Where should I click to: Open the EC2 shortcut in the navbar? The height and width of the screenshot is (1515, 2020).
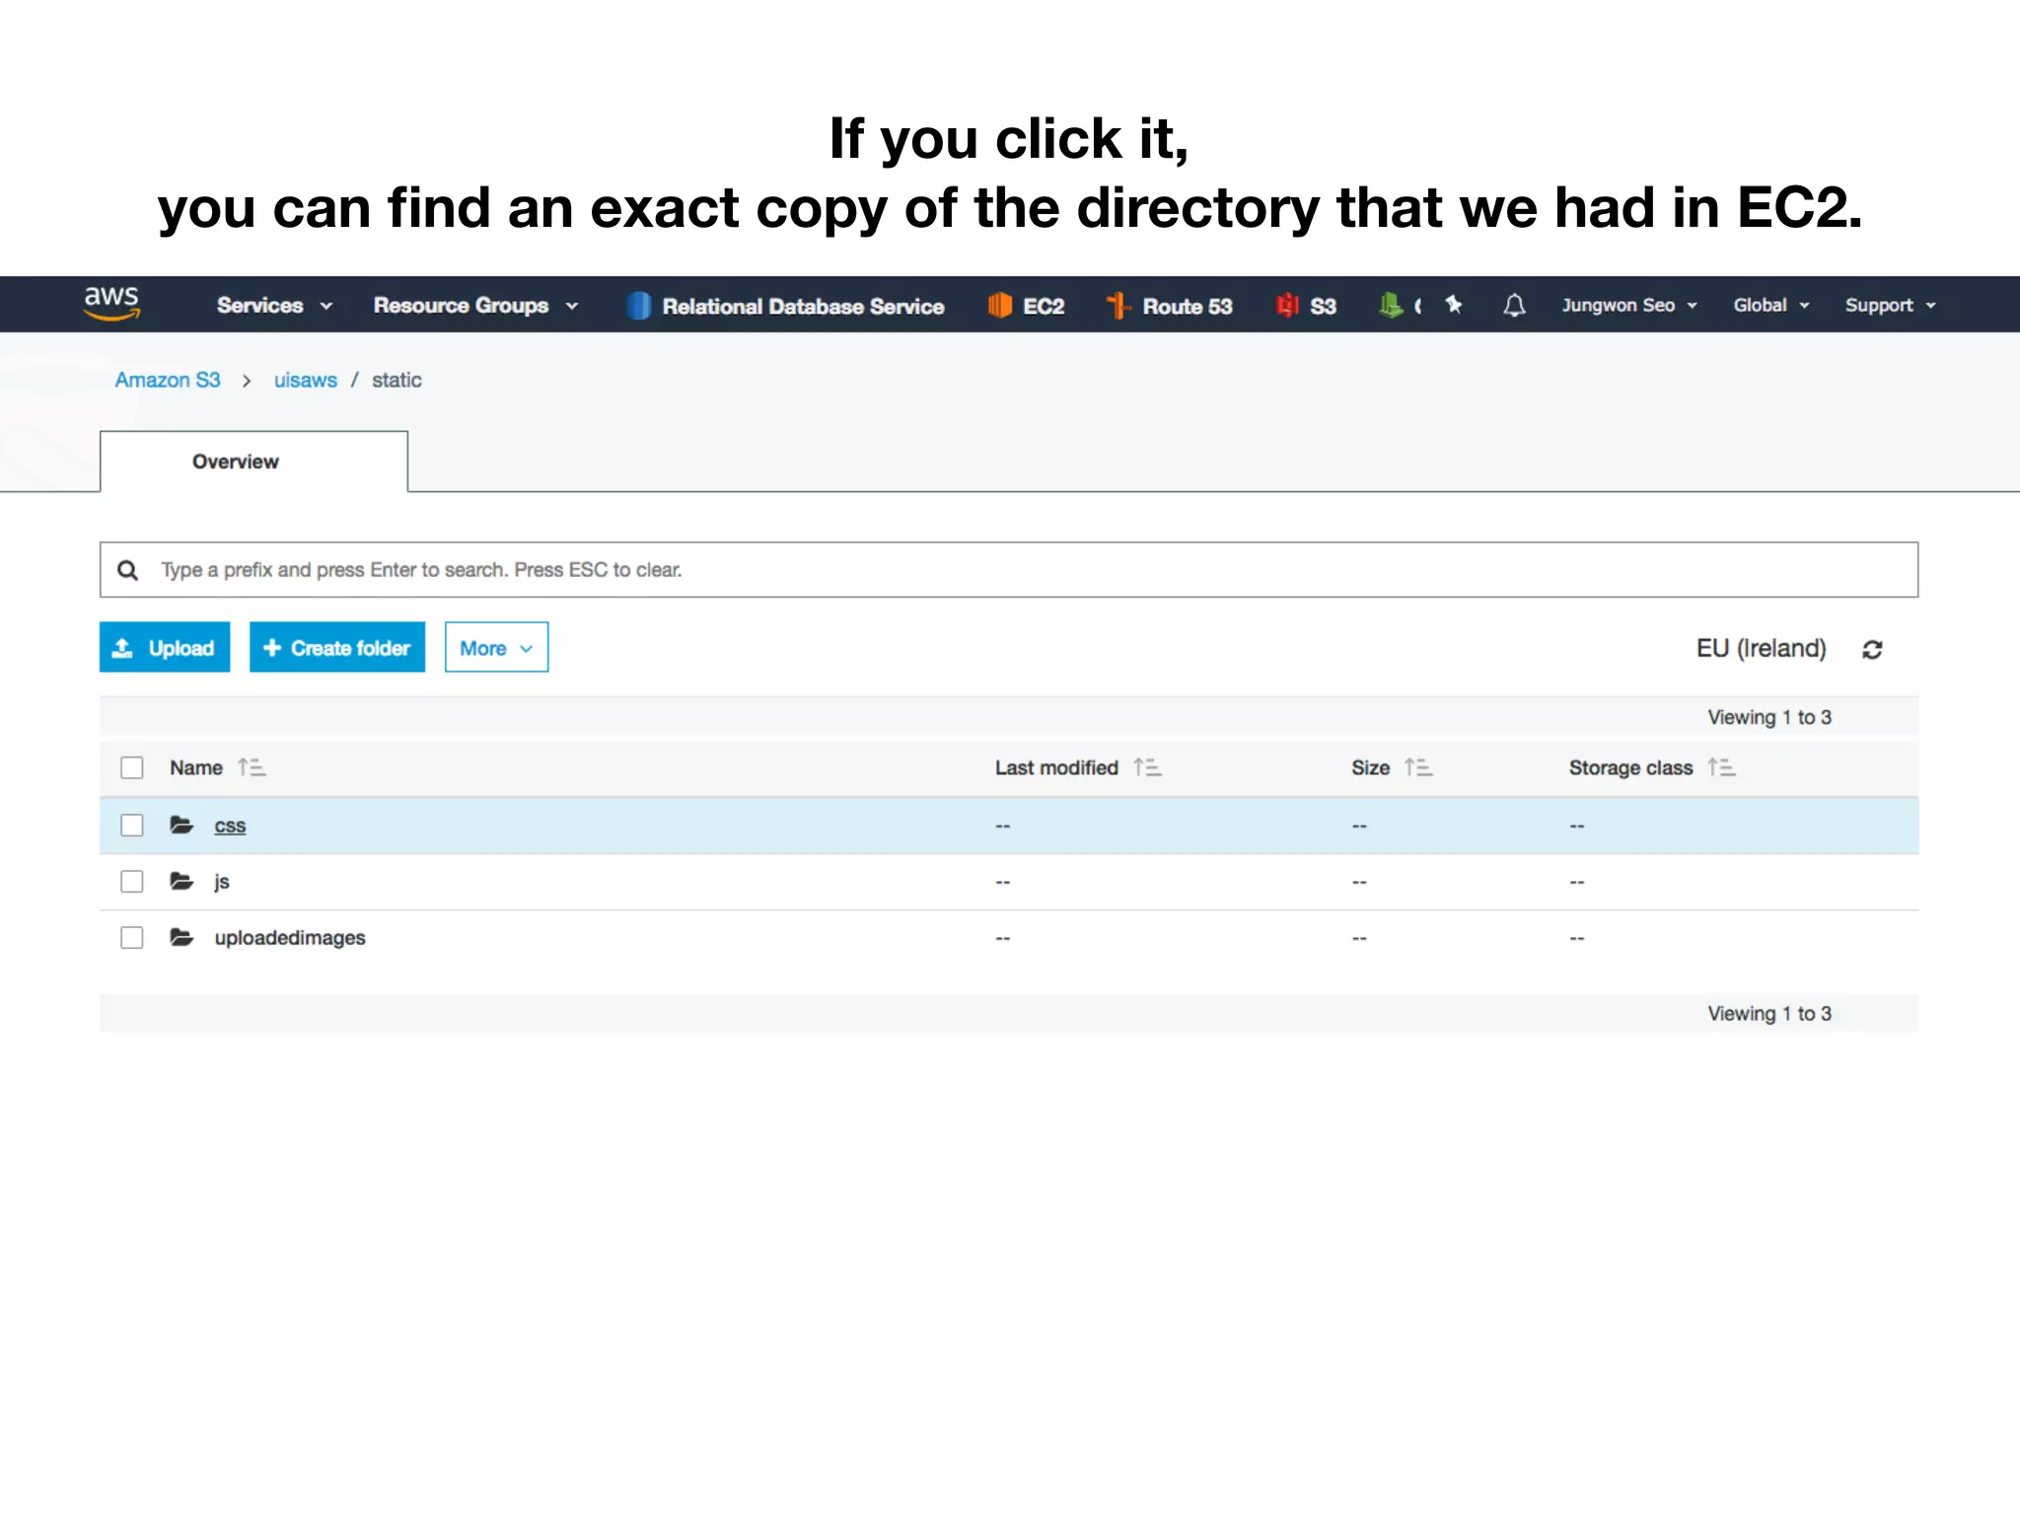pyautogui.click(x=1026, y=306)
